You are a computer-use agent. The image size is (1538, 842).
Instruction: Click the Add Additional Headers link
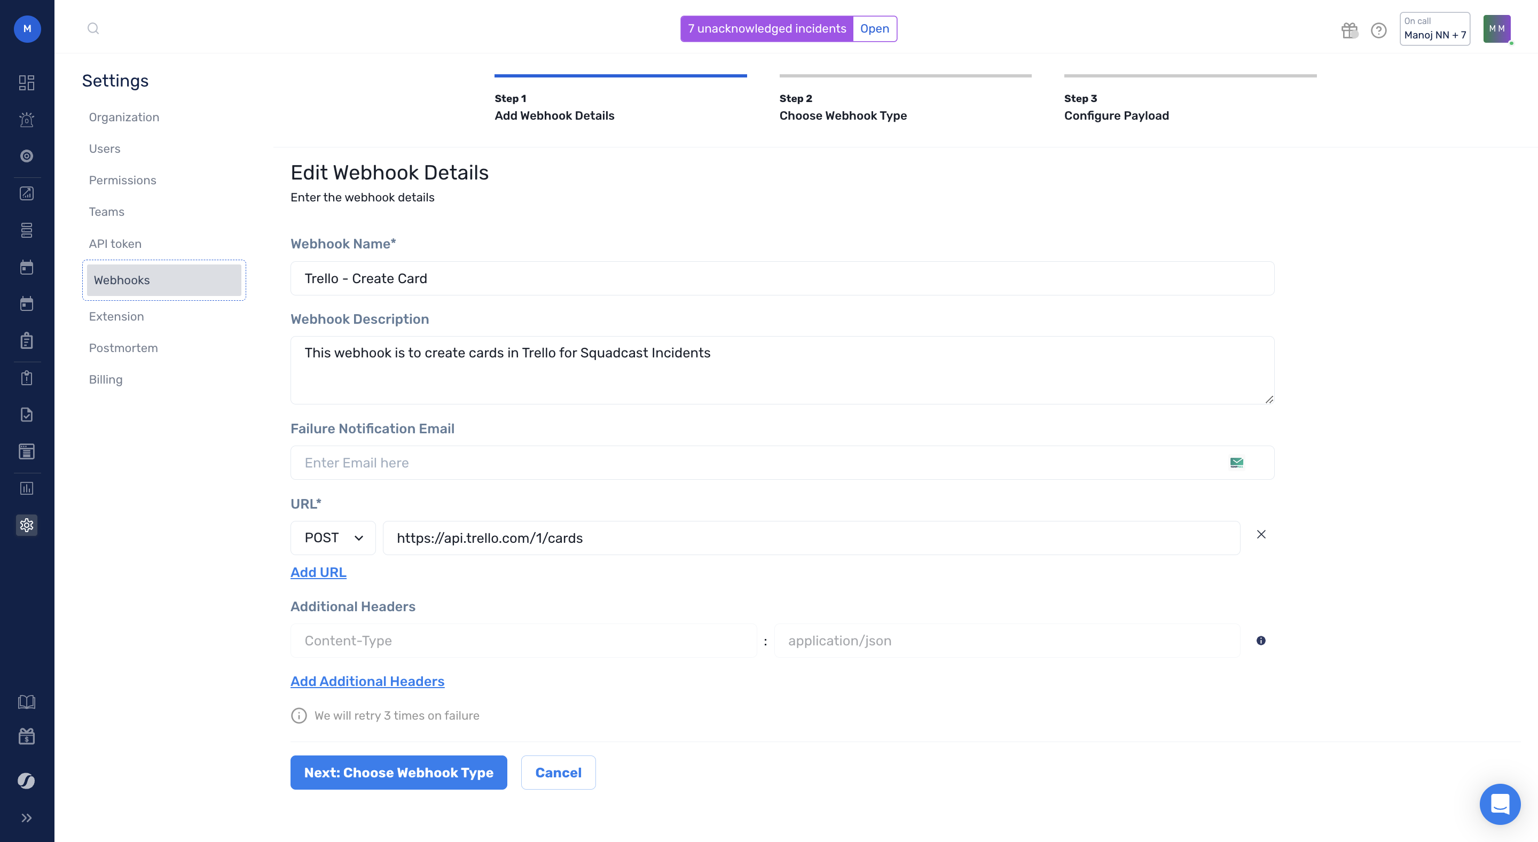pos(367,681)
